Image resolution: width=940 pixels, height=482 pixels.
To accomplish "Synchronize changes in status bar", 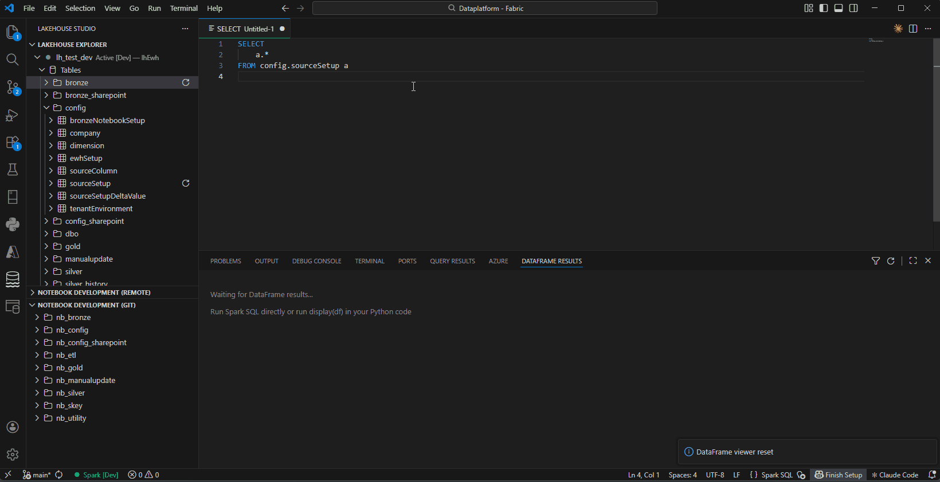I will tap(59, 475).
